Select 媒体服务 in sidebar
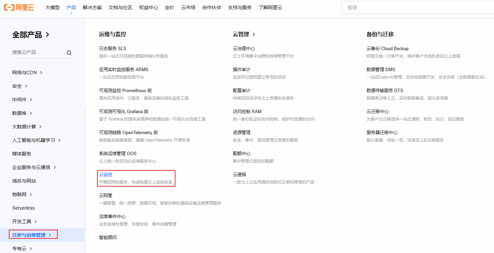 22,154
